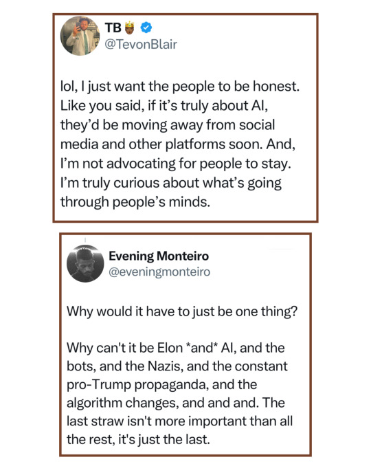Click the phrase 'social' in TB's tweet

[x=257, y=124]
